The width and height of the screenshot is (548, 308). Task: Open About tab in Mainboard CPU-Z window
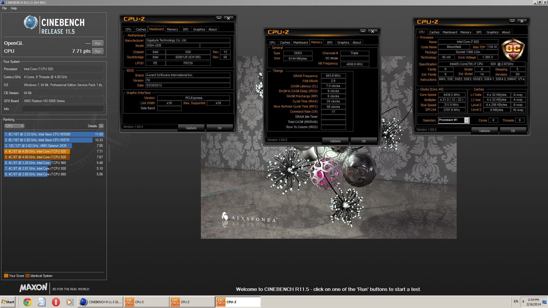click(x=213, y=29)
